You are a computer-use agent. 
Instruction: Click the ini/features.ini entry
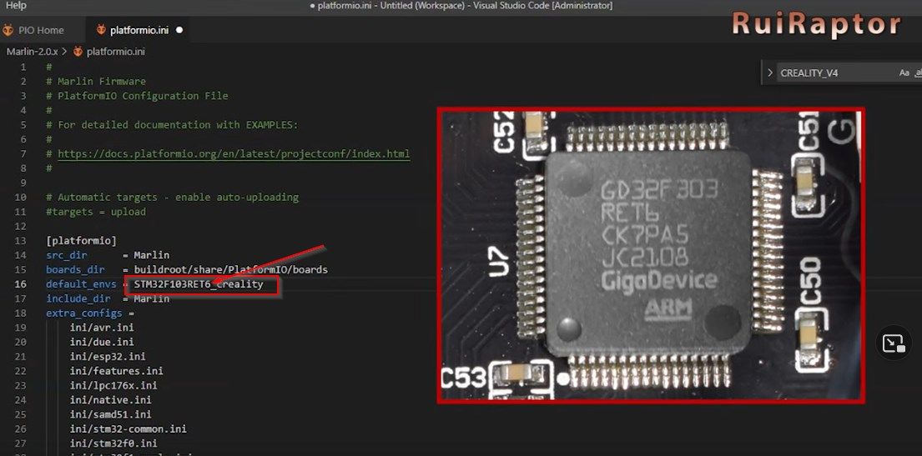117,371
